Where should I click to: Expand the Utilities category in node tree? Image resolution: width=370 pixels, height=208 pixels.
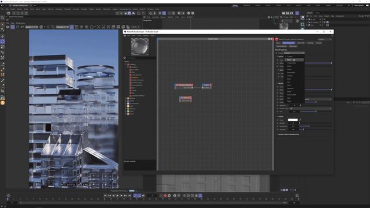pyautogui.click(x=126, y=101)
